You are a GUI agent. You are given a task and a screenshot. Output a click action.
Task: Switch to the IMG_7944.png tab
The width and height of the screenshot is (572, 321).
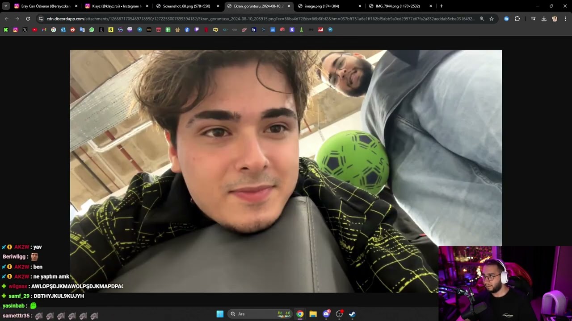[400, 6]
